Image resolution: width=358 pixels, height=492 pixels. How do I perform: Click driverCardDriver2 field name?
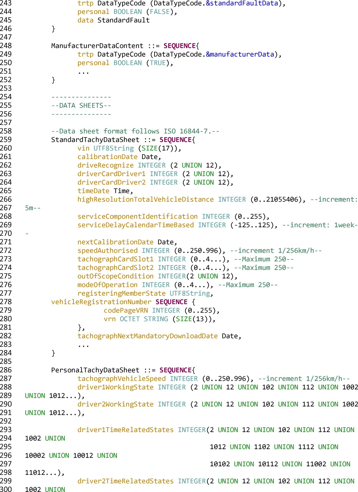[111, 183]
